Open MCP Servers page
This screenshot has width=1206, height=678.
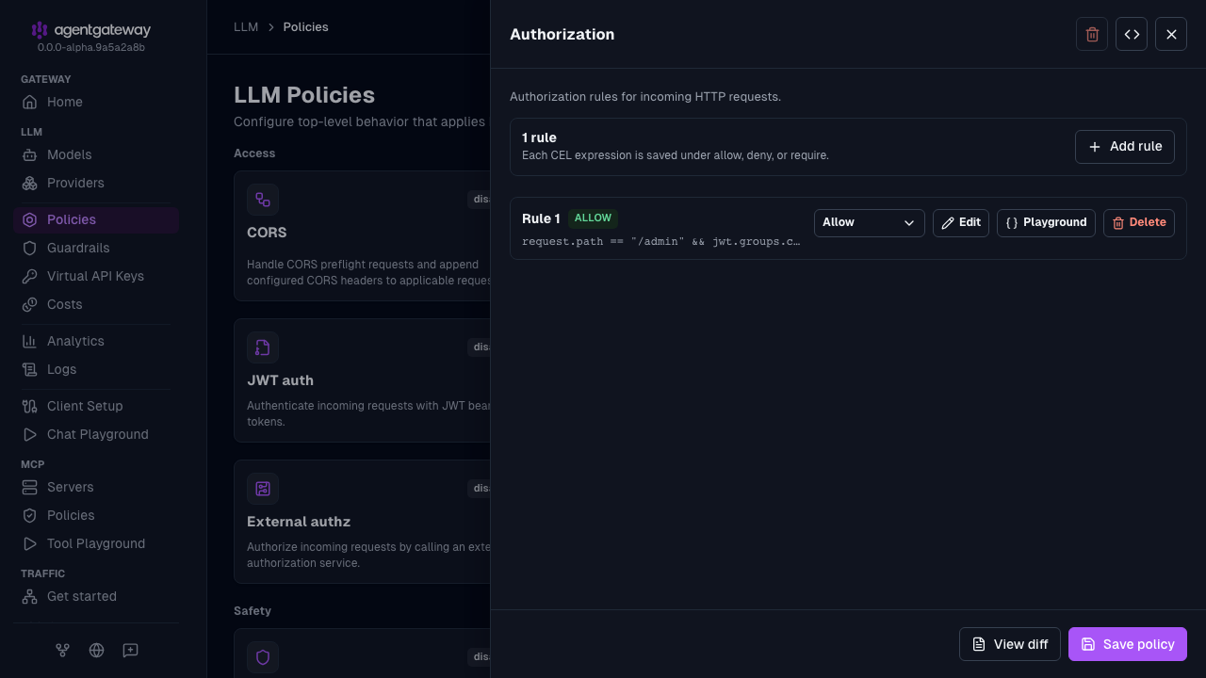coord(96,487)
